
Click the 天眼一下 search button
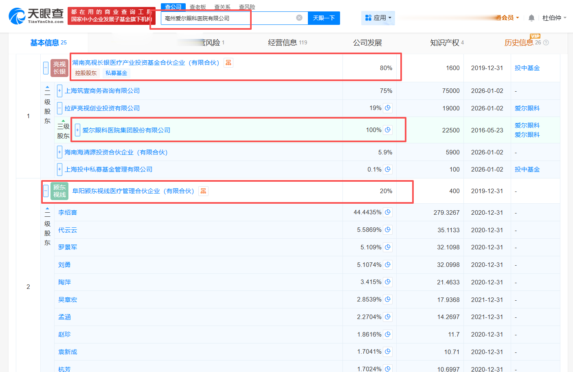pyautogui.click(x=324, y=18)
